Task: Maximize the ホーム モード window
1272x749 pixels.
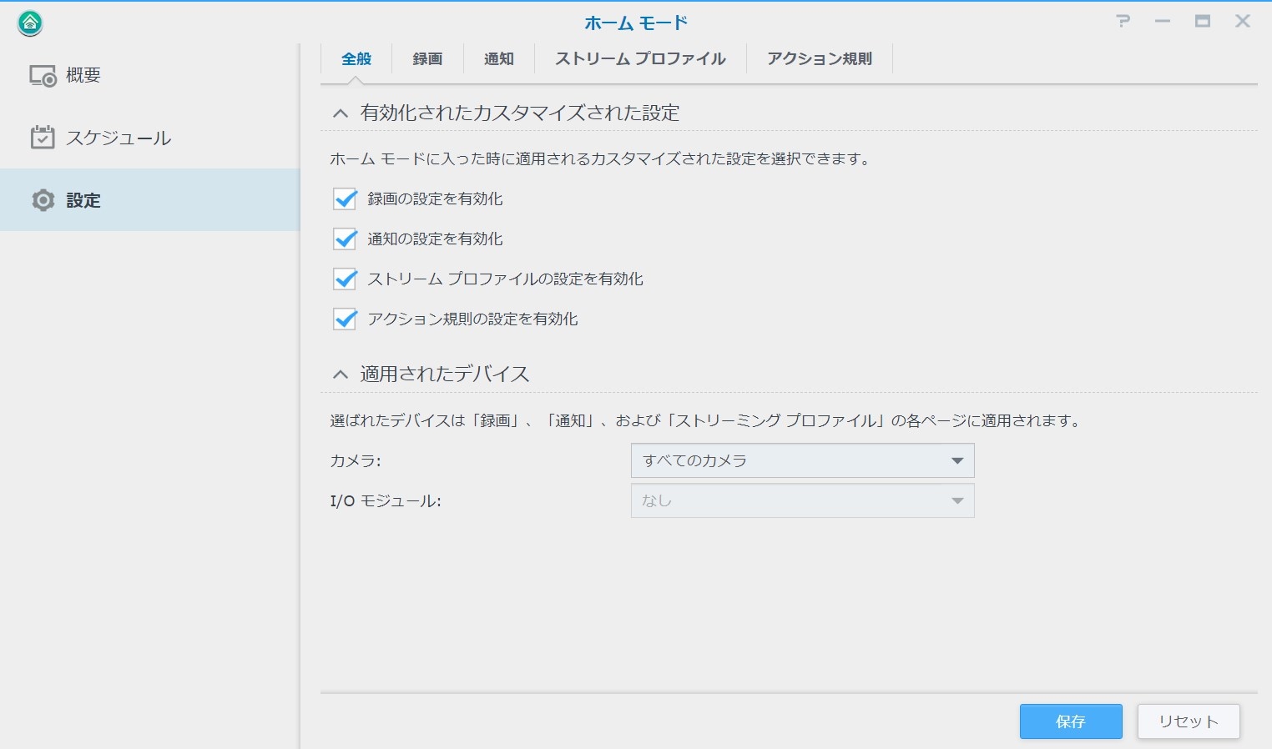Action: (1202, 22)
